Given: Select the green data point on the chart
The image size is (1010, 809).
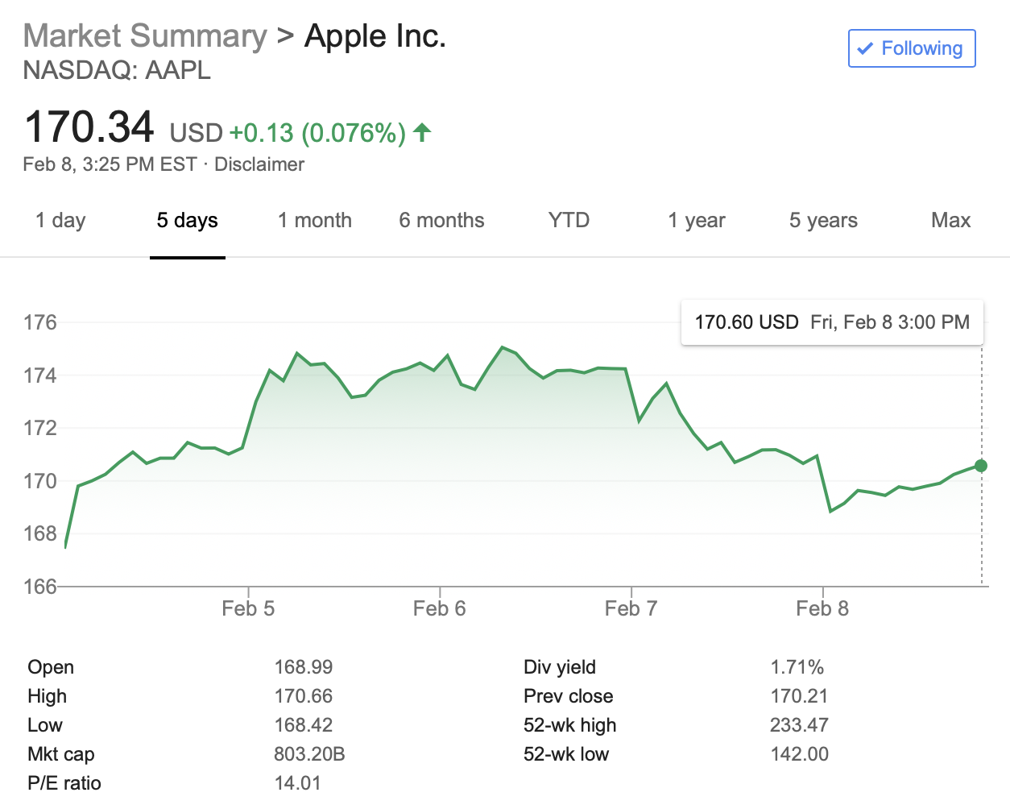Looking at the screenshot, I should [x=980, y=465].
